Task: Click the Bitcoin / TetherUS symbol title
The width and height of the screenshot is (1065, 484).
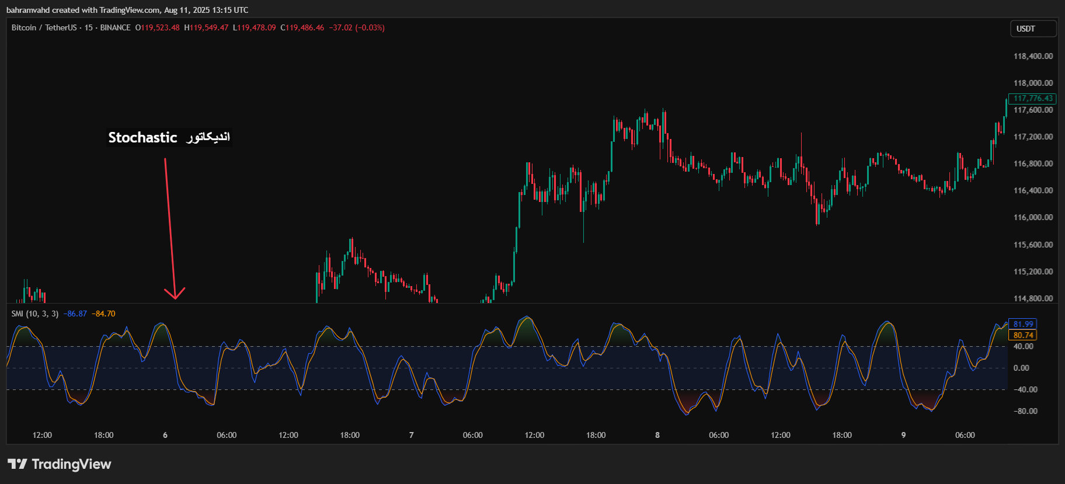Action: [x=44, y=28]
